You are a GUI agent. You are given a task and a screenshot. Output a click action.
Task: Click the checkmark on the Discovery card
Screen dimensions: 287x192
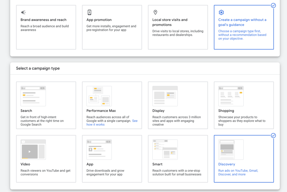[x=273, y=135]
